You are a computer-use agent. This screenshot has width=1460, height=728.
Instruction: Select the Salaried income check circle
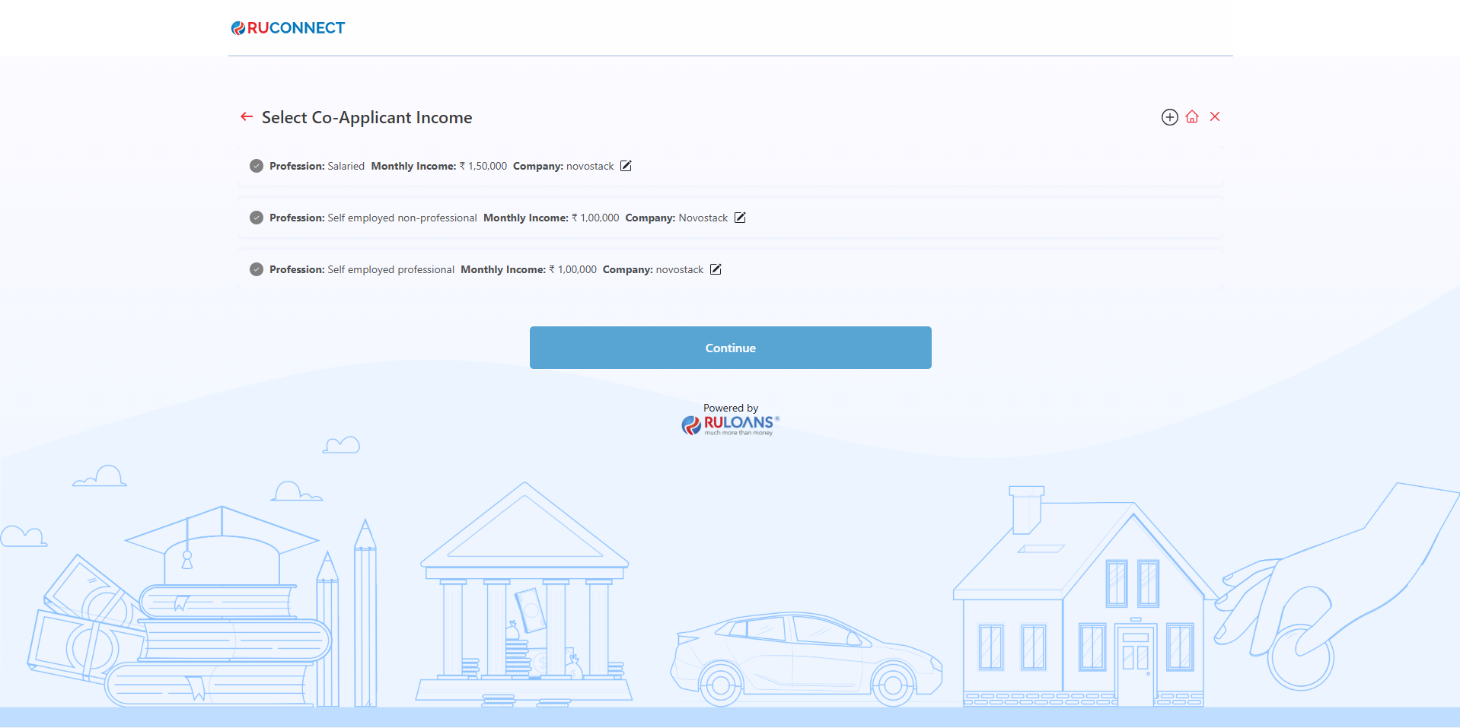[x=257, y=166]
